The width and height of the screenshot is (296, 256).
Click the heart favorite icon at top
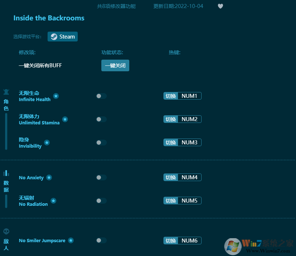click(220, 6)
